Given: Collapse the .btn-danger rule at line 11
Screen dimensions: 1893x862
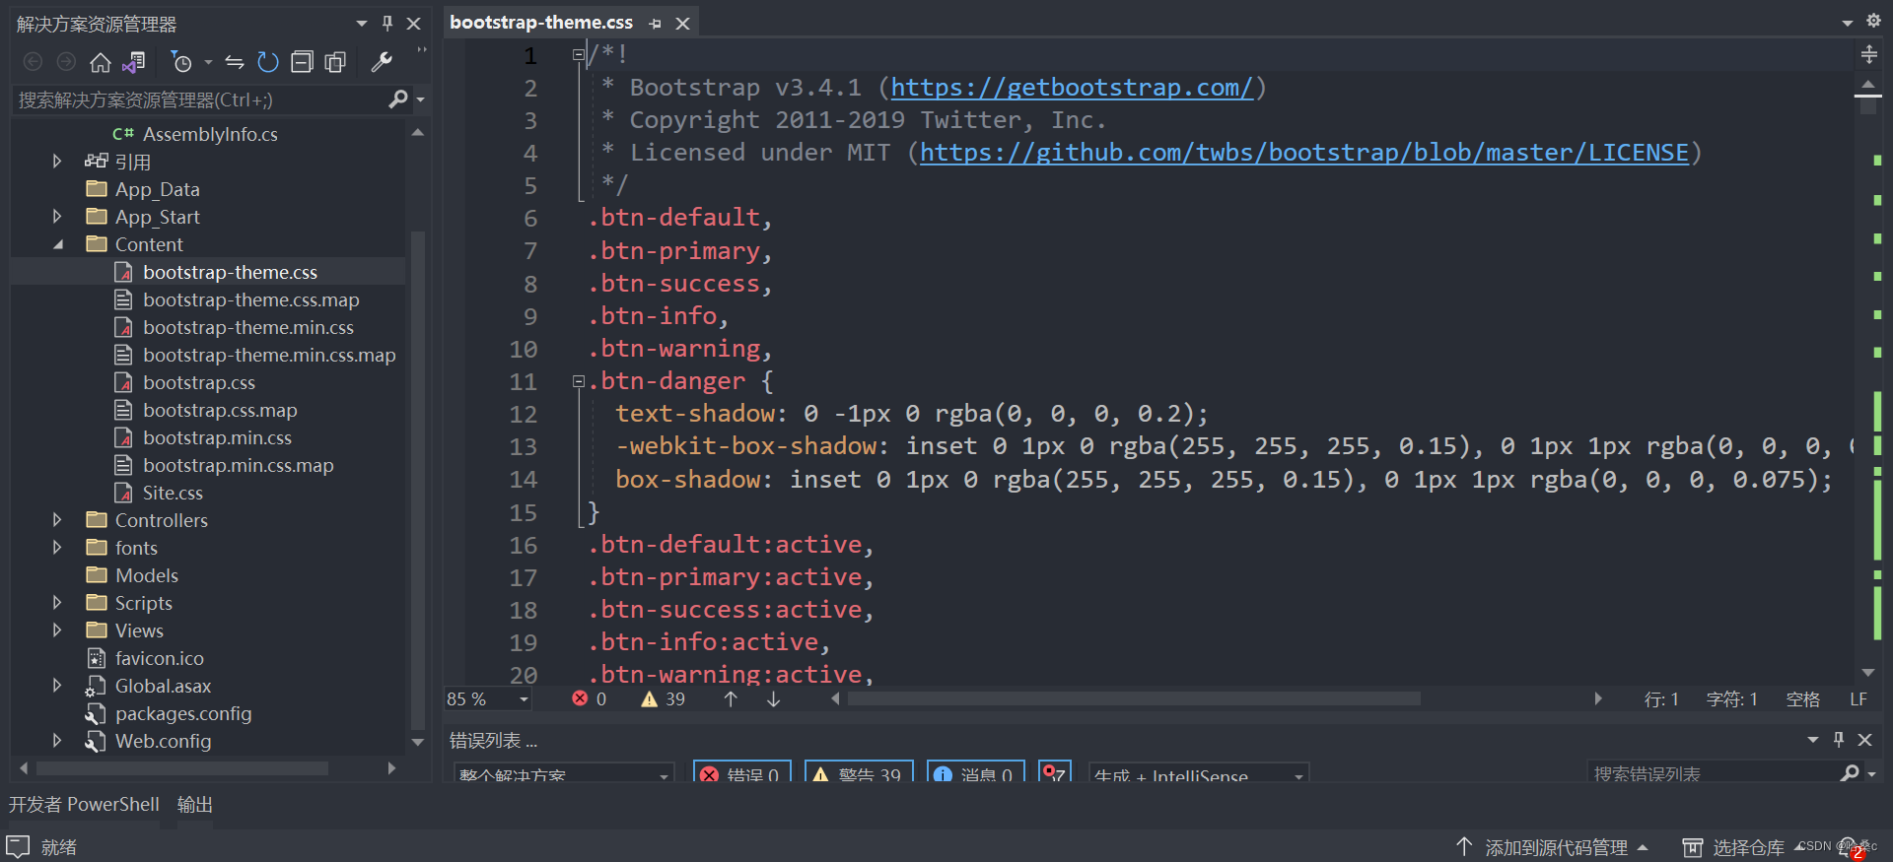Looking at the screenshot, I should point(579,381).
